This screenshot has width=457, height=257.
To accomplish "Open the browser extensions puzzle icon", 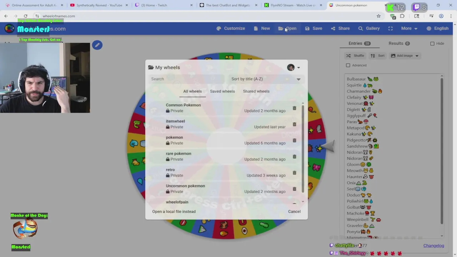I will tap(402, 16).
